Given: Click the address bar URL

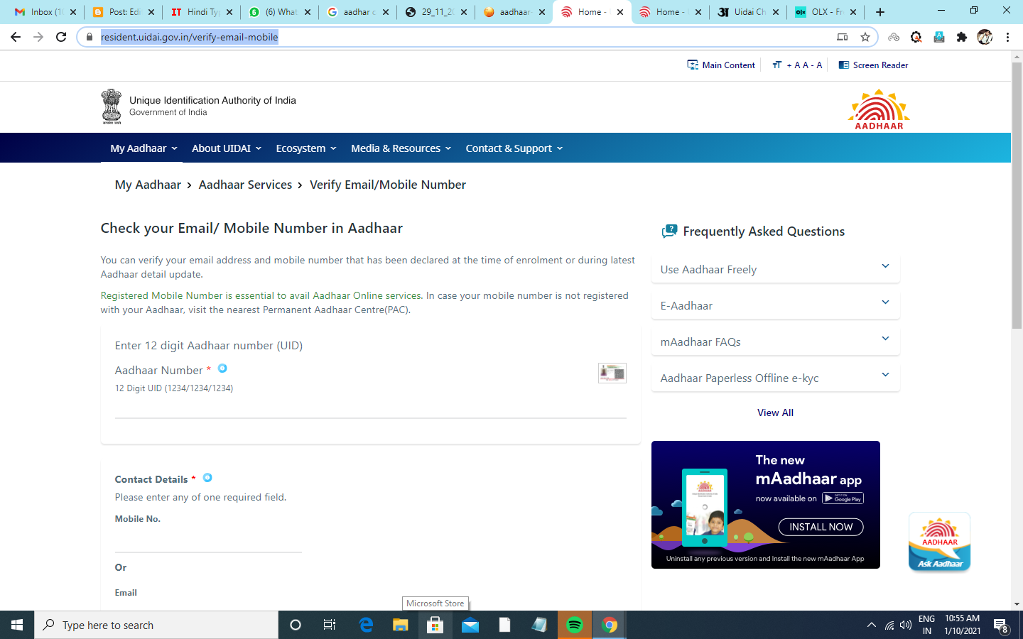Looking at the screenshot, I should (190, 37).
